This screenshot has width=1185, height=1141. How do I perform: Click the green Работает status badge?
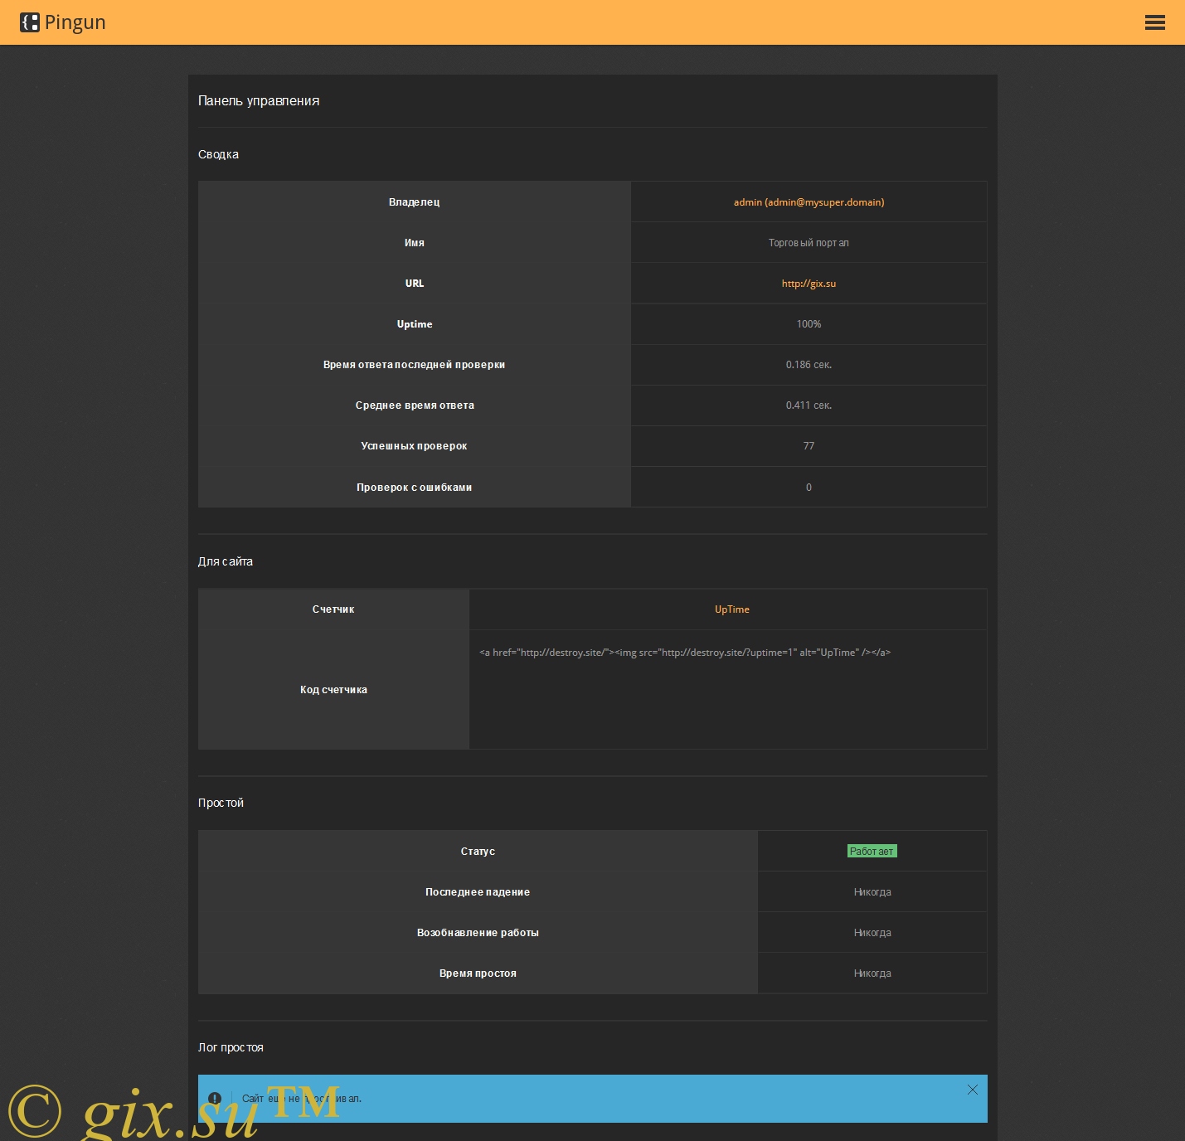(872, 852)
